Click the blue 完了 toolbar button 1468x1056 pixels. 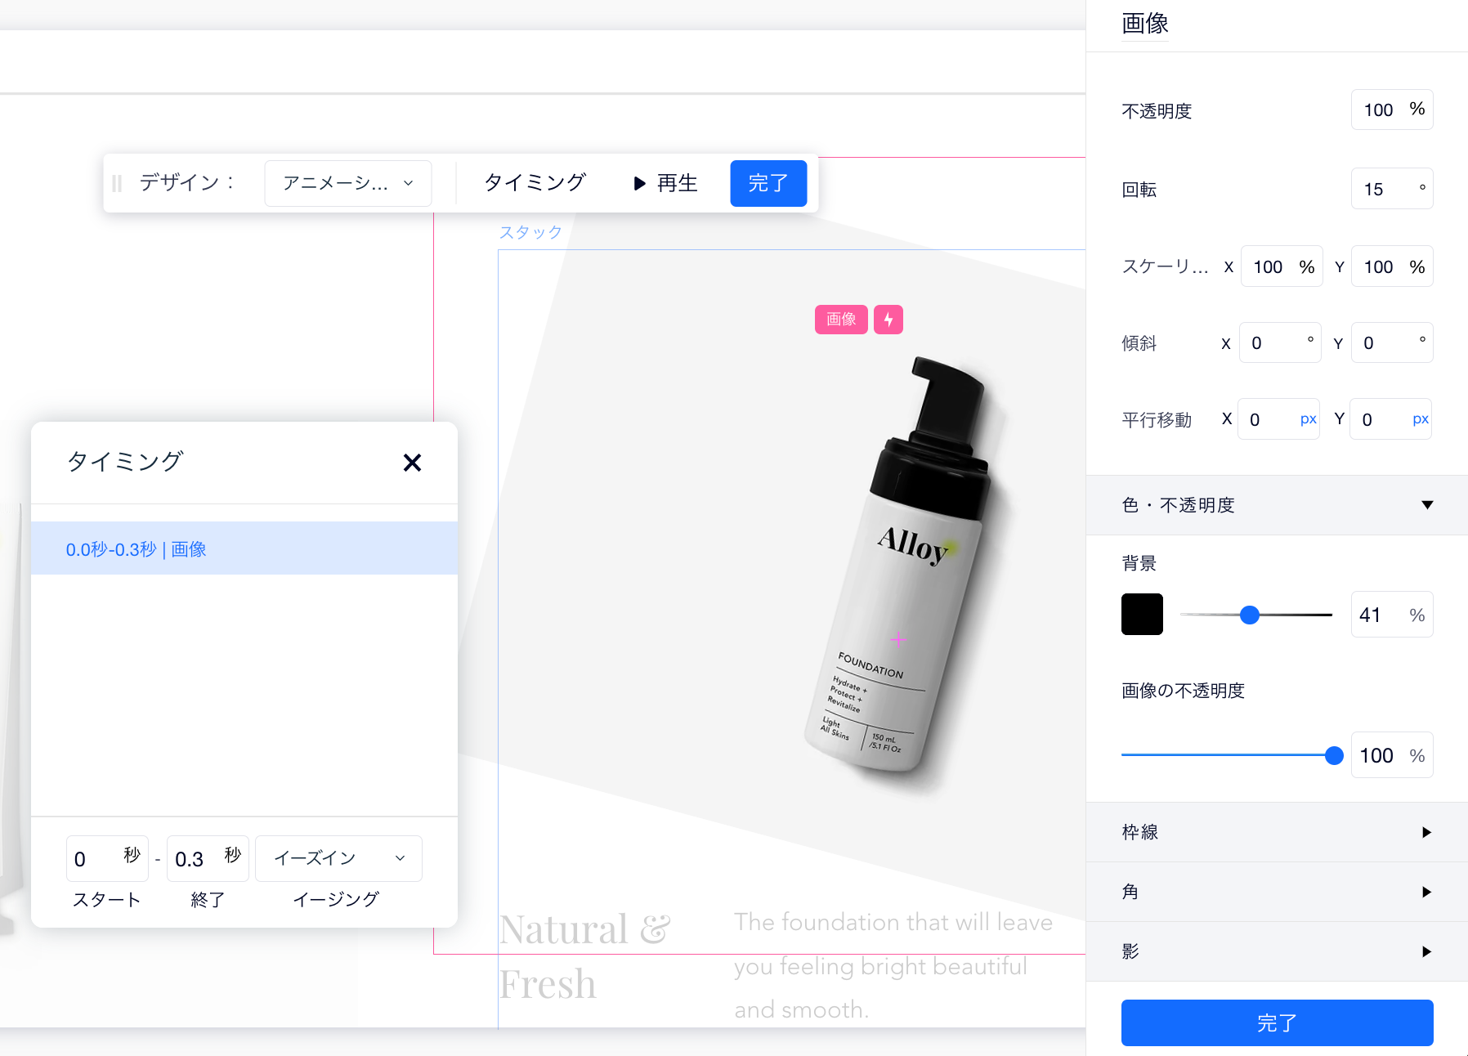(768, 183)
